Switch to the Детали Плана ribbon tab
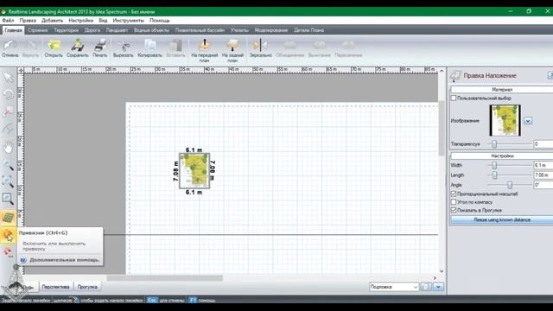The width and height of the screenshot is (553, 311). (308, 30)
